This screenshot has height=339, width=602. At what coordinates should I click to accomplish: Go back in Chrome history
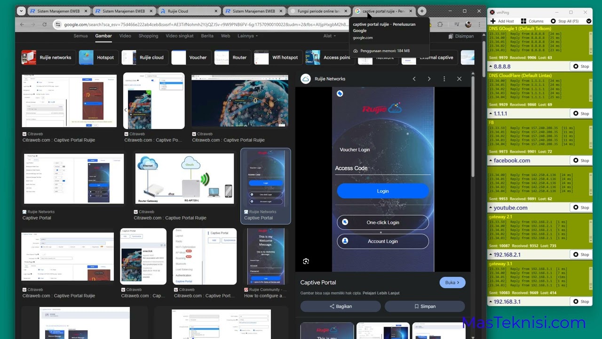coord(22,24)
